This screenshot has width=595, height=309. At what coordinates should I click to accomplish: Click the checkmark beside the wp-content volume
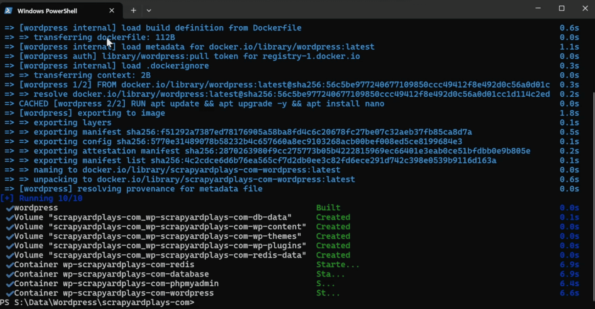click(9, 227)
